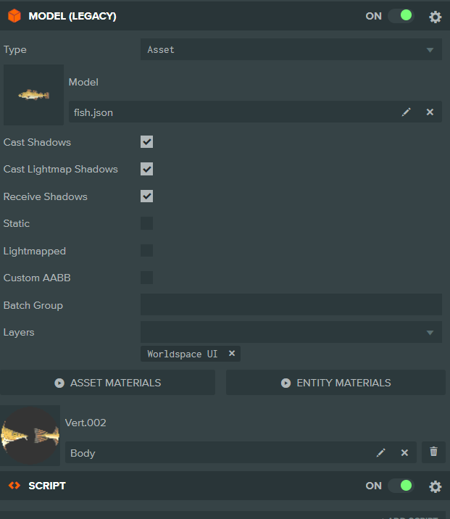Image resolution: width=450 pixels, height=519 pixels.
Task: Edit the fish.json model asset
Action: pyautogui.click(x=407, y=112)
